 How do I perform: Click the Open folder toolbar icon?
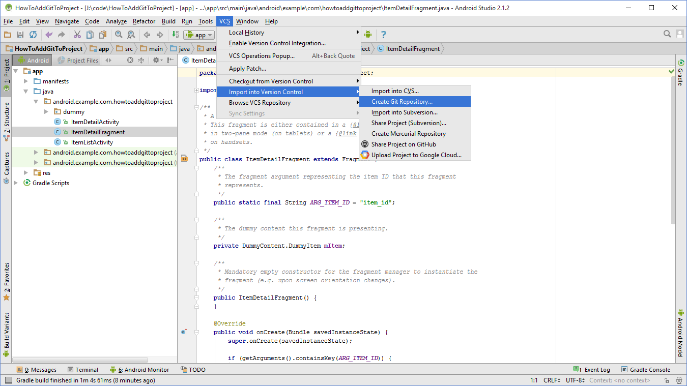click(x=7, y=35)
